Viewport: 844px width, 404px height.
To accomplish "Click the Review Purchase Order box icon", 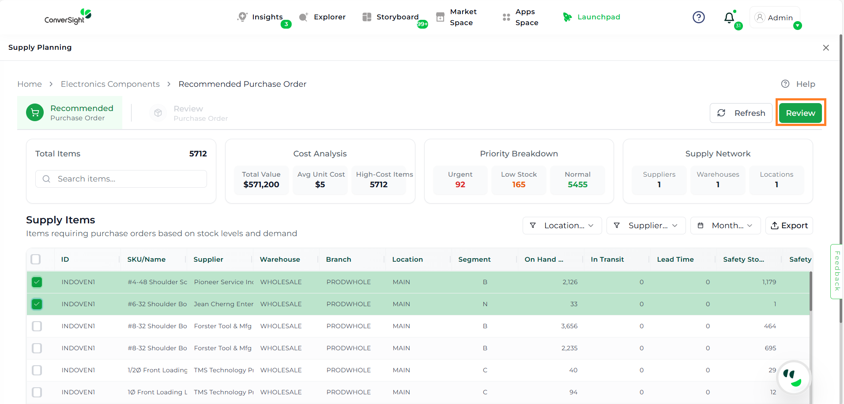I will (x=158, y=113).
